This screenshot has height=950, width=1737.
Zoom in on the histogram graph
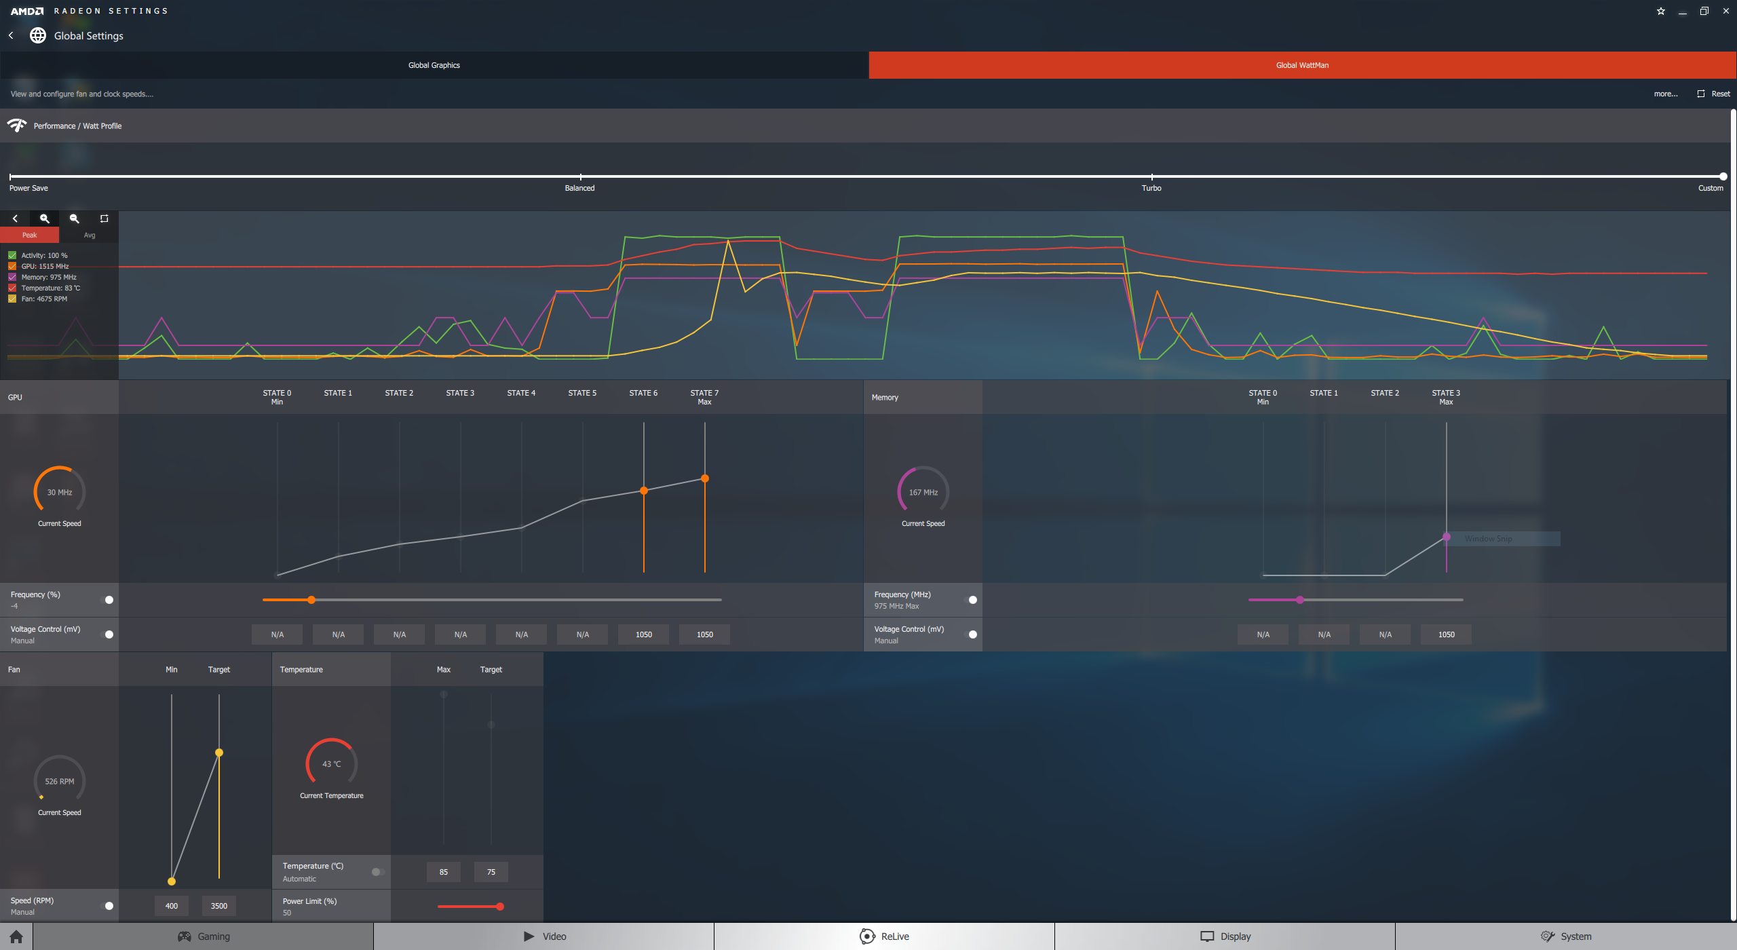[45, 218]
